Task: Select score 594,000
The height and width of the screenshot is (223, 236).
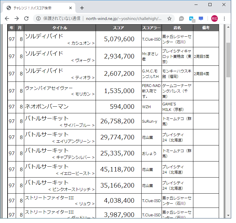Action: coord(122,107)
